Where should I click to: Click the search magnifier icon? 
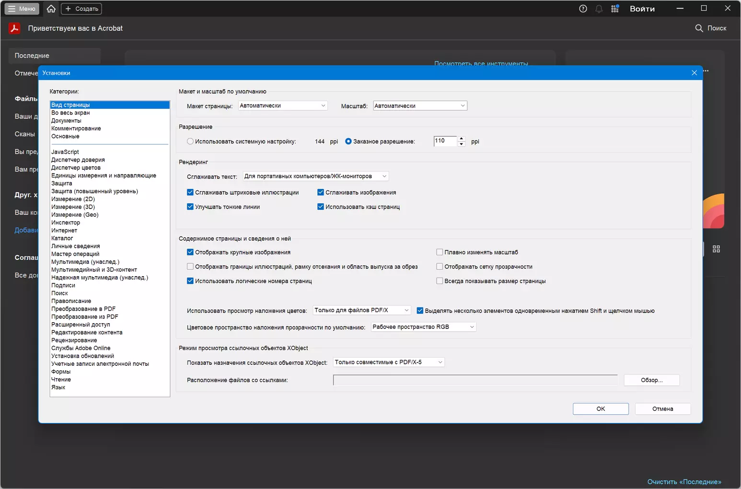tap(699, 28)
